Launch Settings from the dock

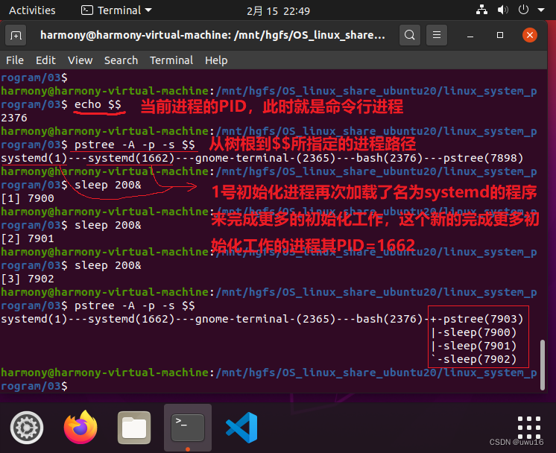click(27, 428)
